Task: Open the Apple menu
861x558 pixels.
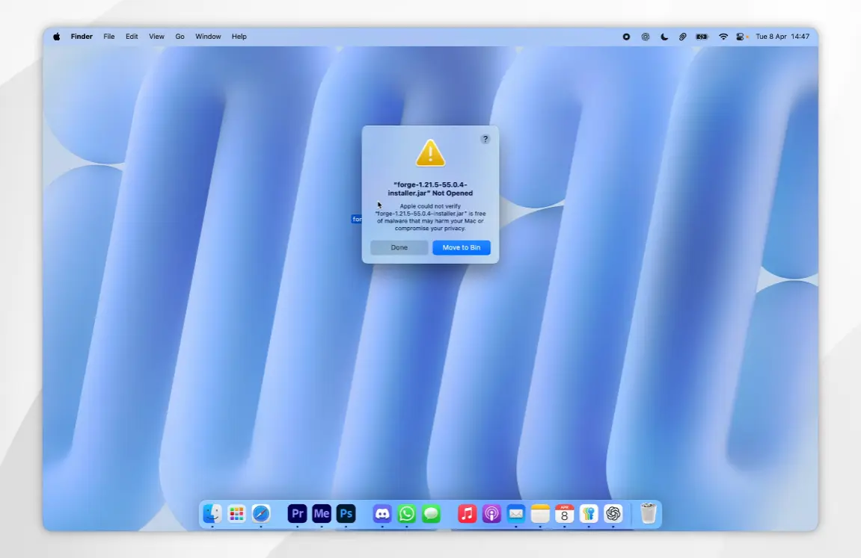Action: pos(57,37)
